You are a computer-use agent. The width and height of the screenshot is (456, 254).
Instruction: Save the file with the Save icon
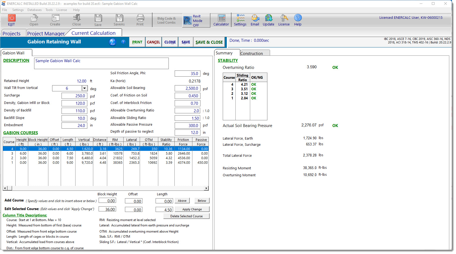coord(98,20)
